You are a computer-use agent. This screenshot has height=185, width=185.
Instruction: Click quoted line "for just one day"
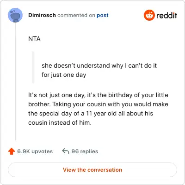pos(64,75)
